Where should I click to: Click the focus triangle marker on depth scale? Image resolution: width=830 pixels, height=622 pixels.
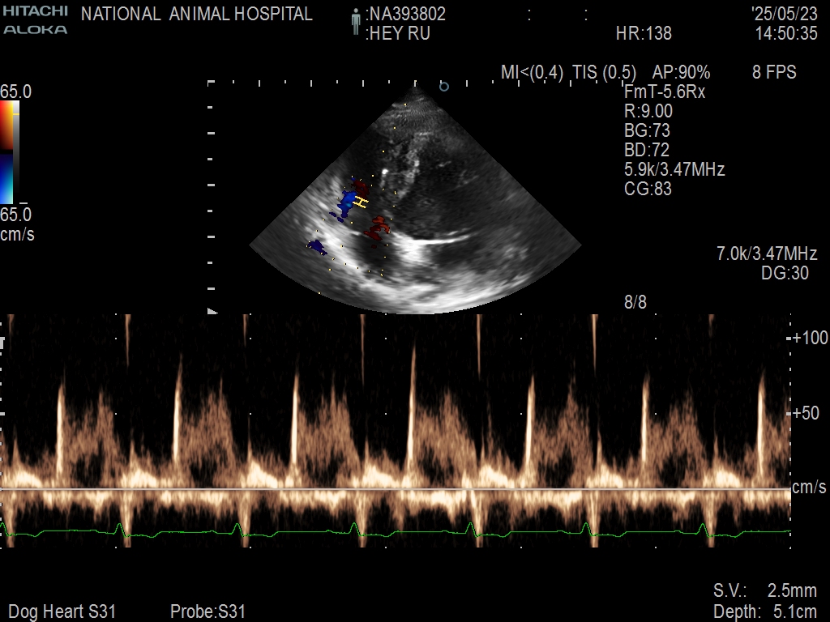coord(212,311)
